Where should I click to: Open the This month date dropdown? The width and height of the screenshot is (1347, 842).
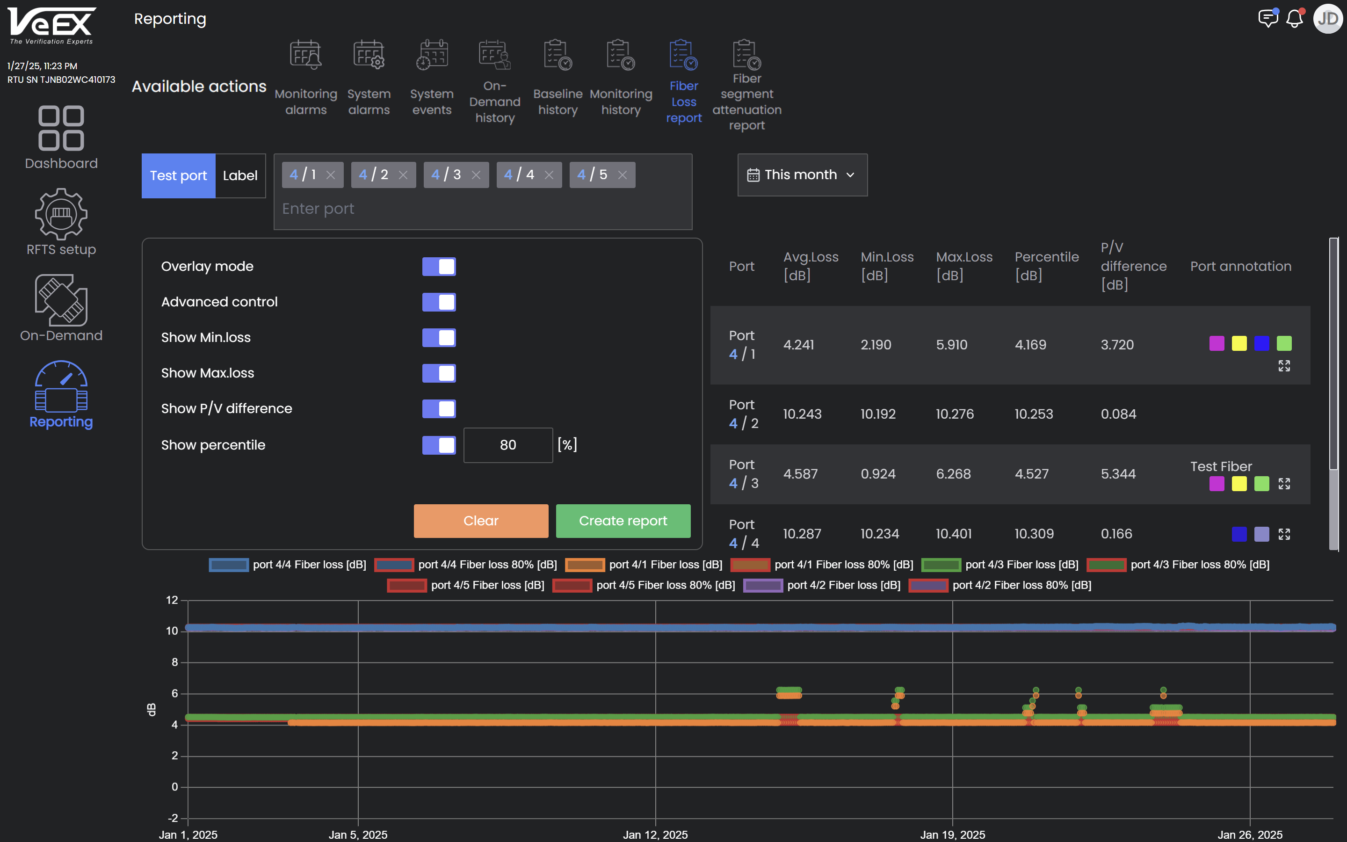802,175
